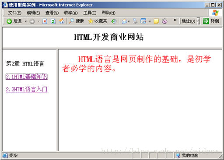
Task: Click the 完毕 status bar text
Action: (x=13, y=156)
